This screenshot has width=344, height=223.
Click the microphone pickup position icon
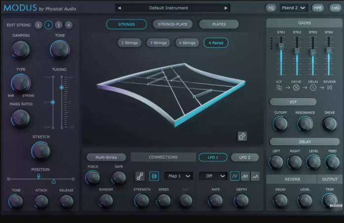(x=38, y=176)
